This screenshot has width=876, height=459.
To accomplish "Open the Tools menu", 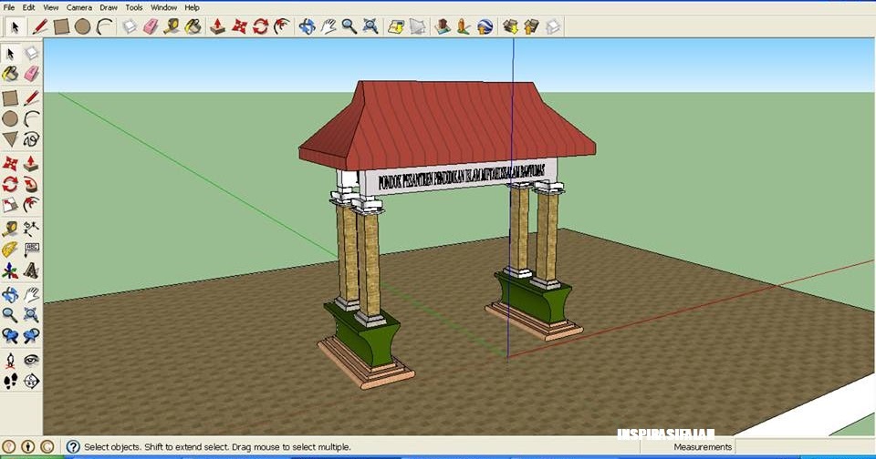I will click(x=134, y=7).
